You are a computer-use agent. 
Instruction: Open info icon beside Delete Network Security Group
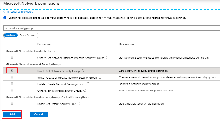pos(88,84)
